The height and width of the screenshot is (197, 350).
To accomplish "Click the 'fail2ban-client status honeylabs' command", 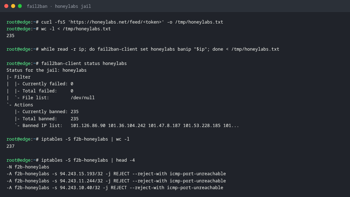I will pyautogui.click(x=84, y=64).
